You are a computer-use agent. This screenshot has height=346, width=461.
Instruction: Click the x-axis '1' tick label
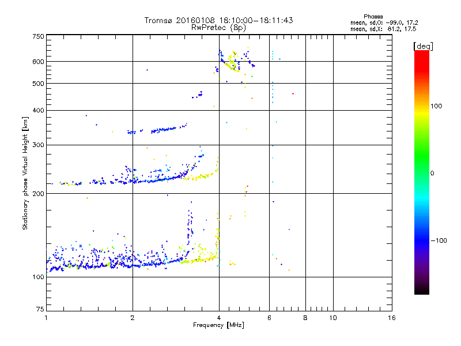46,318
